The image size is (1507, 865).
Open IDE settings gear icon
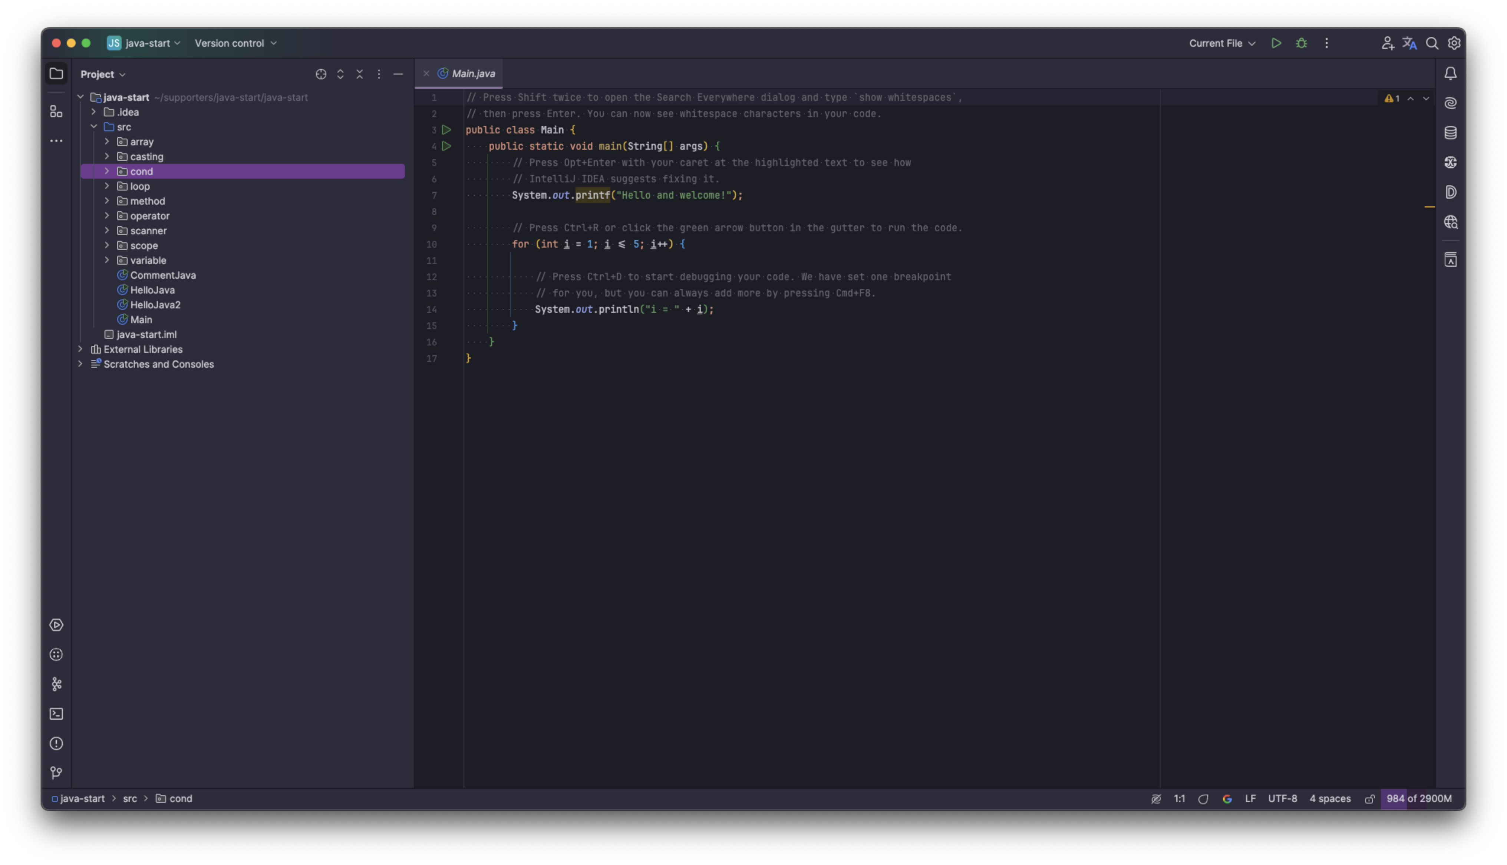[1454, 43]
